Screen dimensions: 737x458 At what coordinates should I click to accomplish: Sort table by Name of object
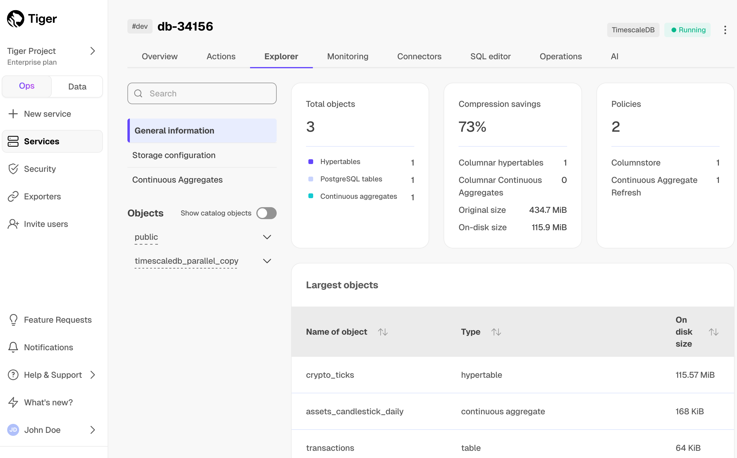point(383,332)
